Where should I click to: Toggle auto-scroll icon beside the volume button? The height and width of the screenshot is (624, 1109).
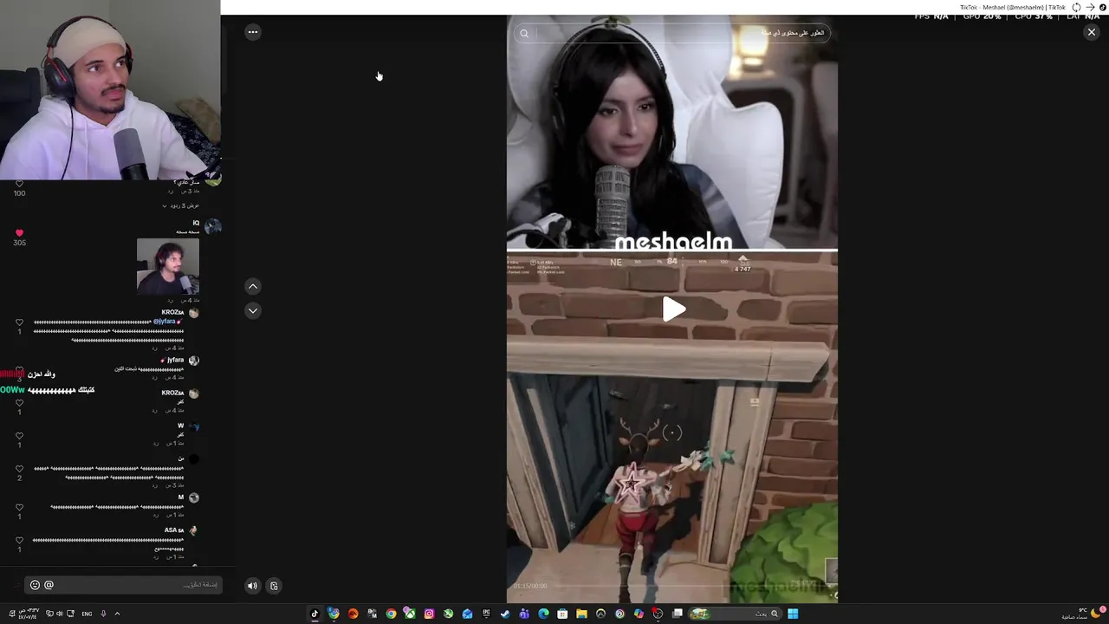point(274,586)
